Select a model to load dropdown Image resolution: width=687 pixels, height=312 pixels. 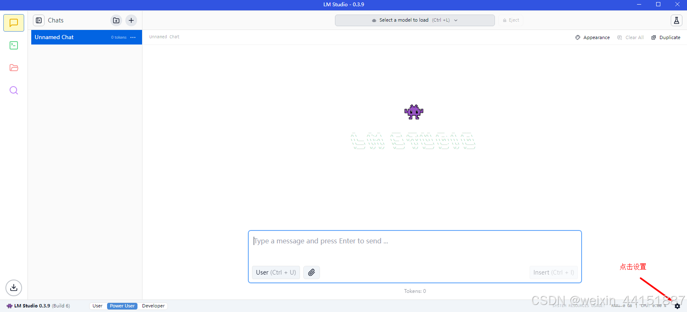415,20
